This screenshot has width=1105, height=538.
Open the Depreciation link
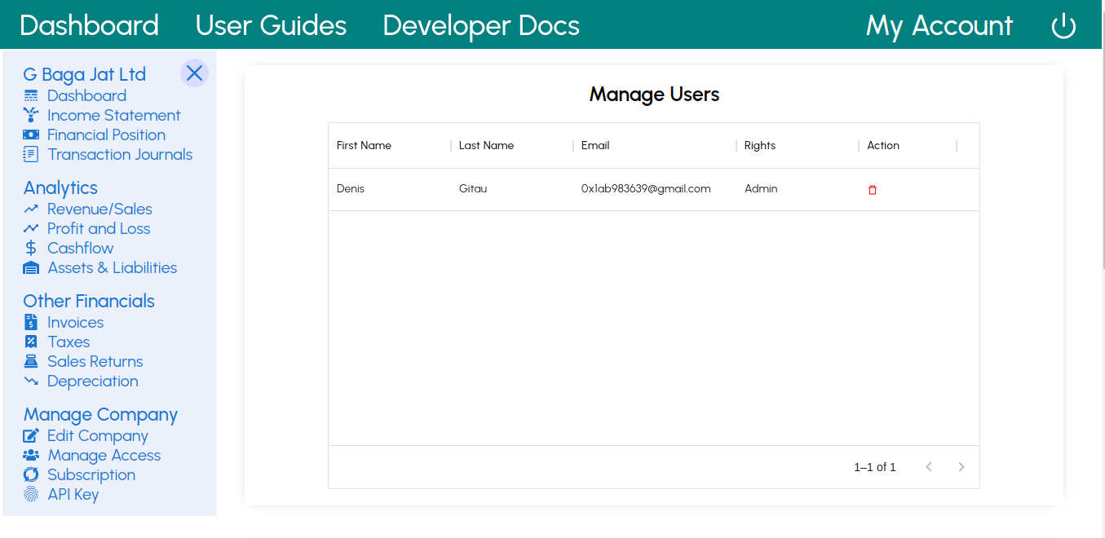click(x=93, y=381)
